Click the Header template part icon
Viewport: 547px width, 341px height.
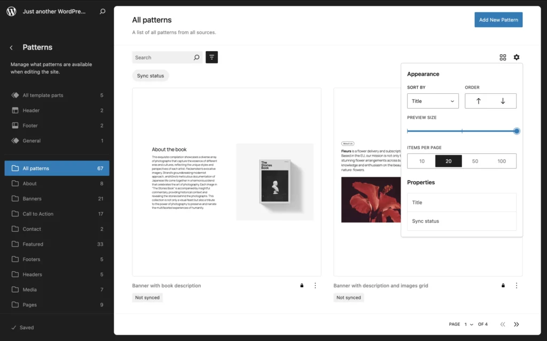coord(15,110)
